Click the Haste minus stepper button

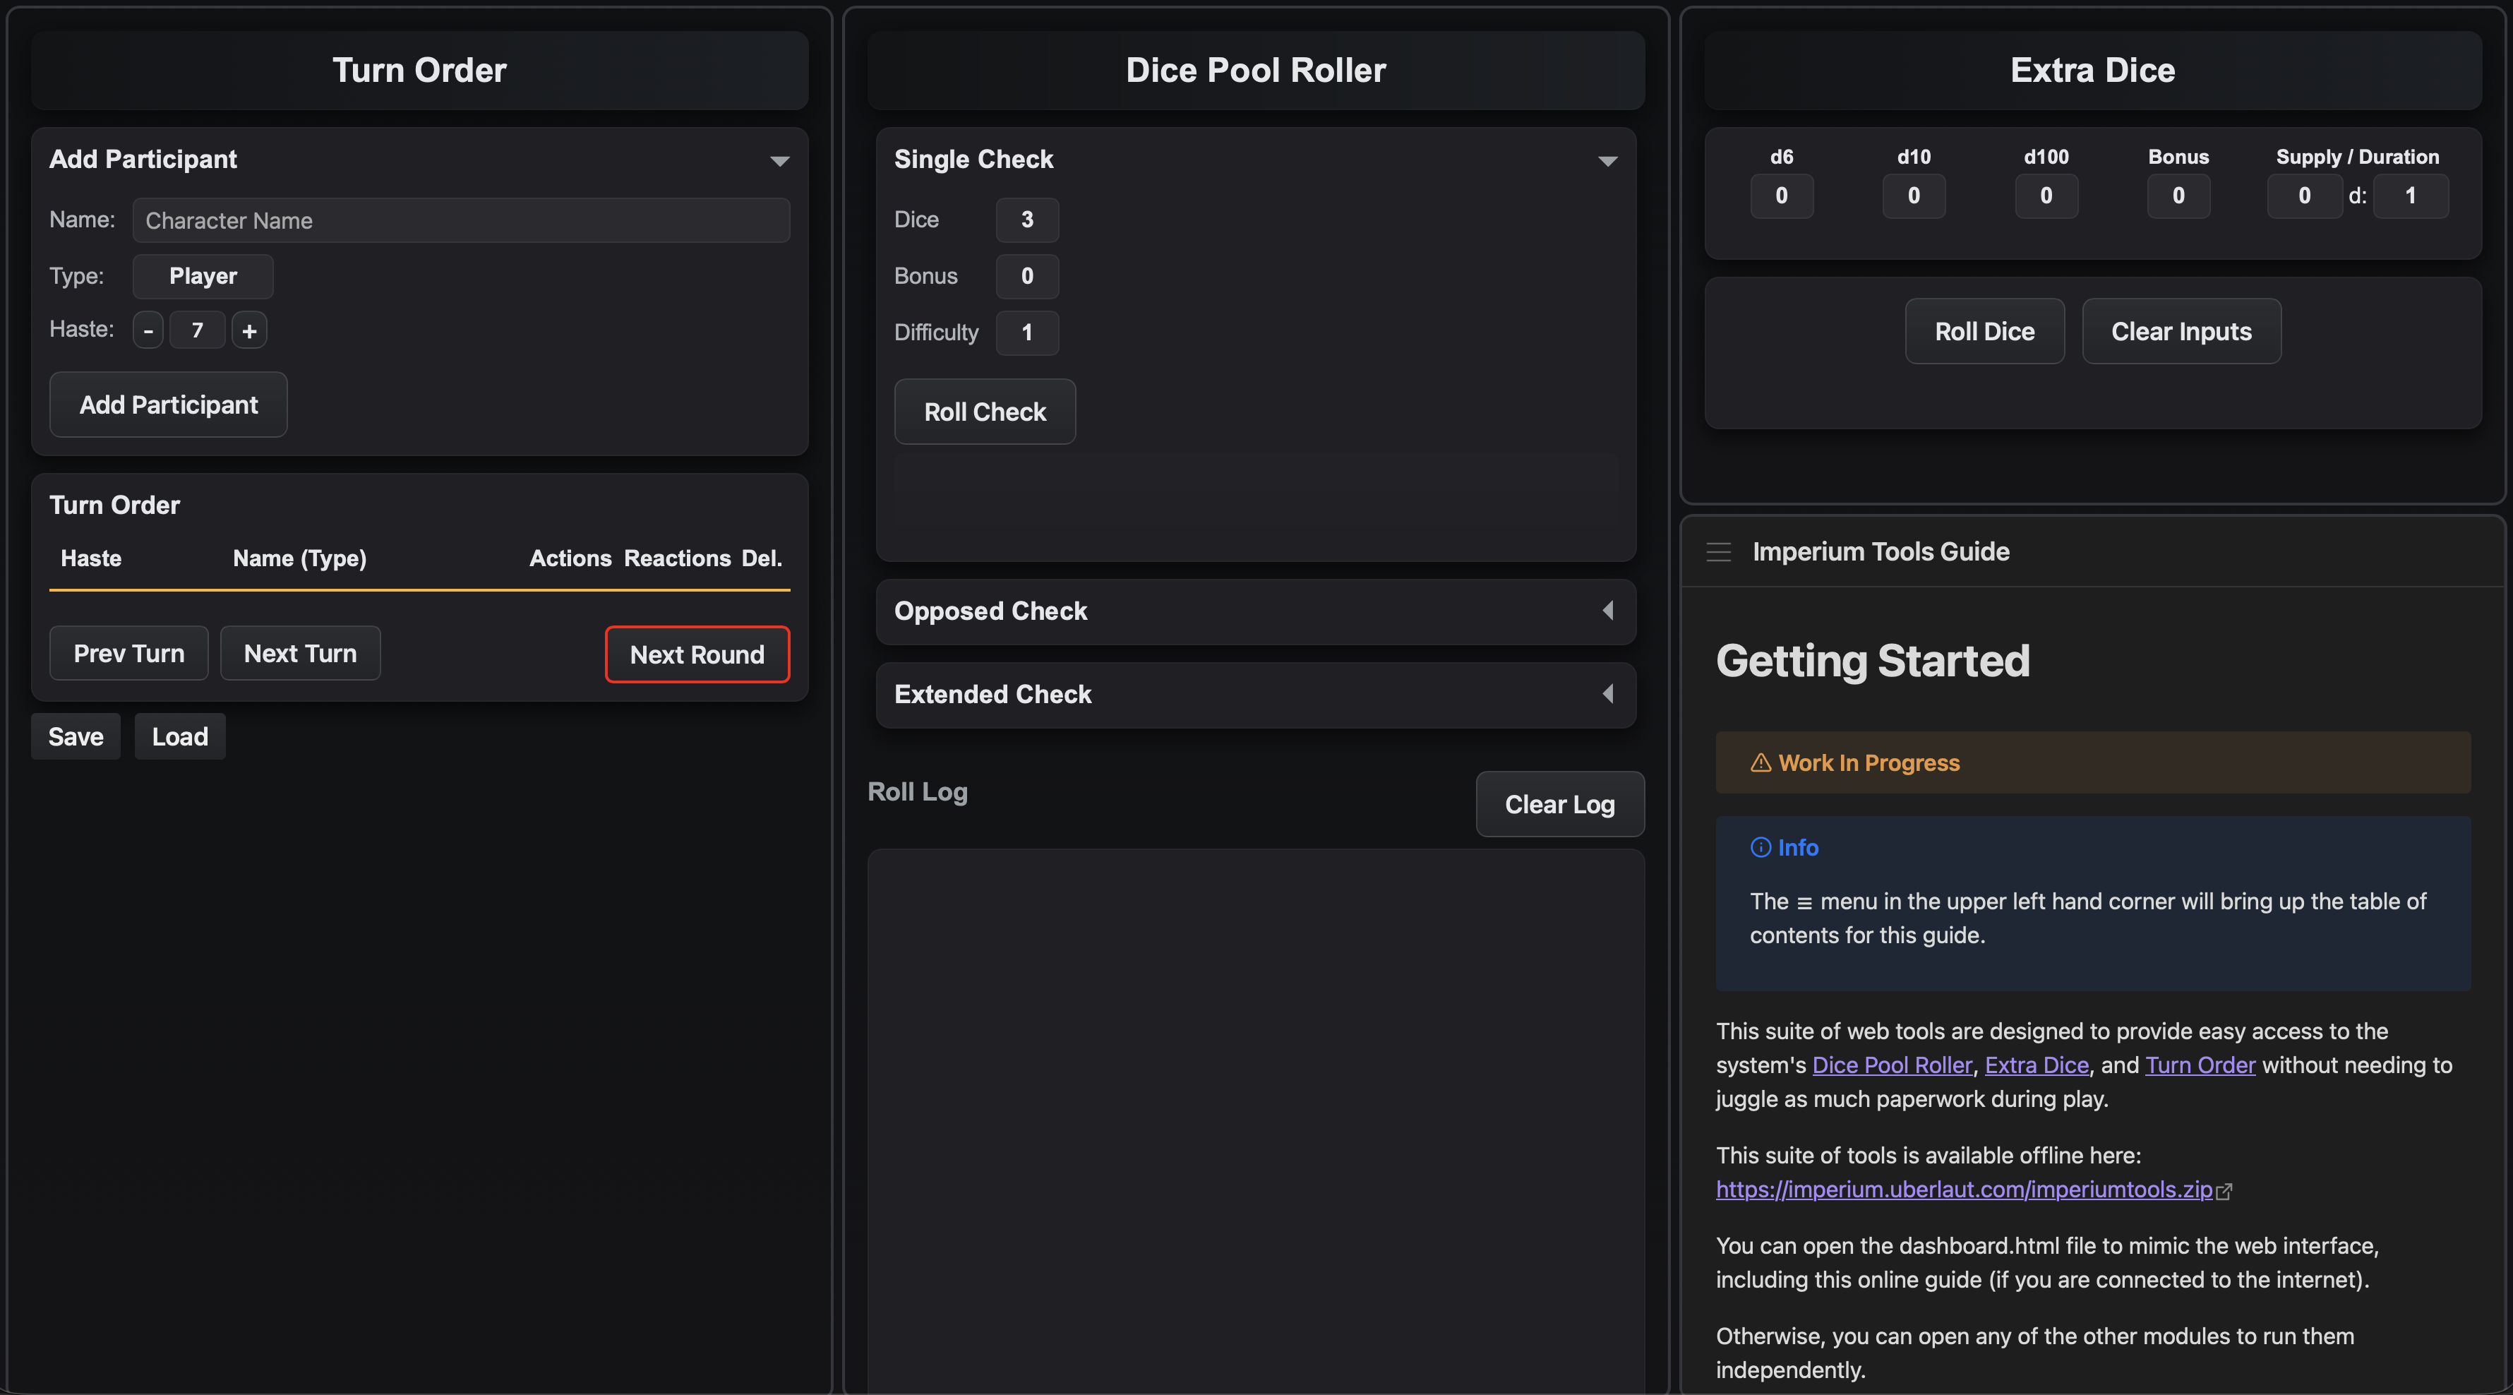pyautogui.click(x=148, y=330)
